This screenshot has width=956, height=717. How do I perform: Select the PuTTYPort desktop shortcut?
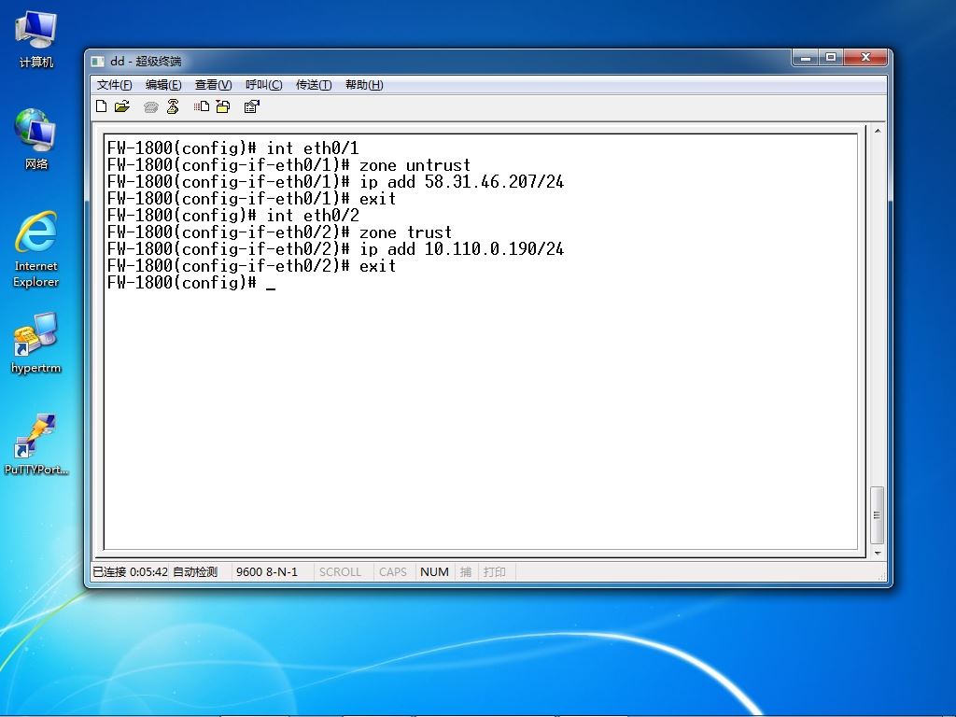tap(36, 444)
